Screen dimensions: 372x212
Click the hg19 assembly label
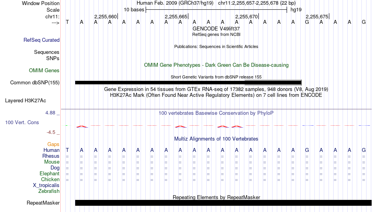coord(296,10)
